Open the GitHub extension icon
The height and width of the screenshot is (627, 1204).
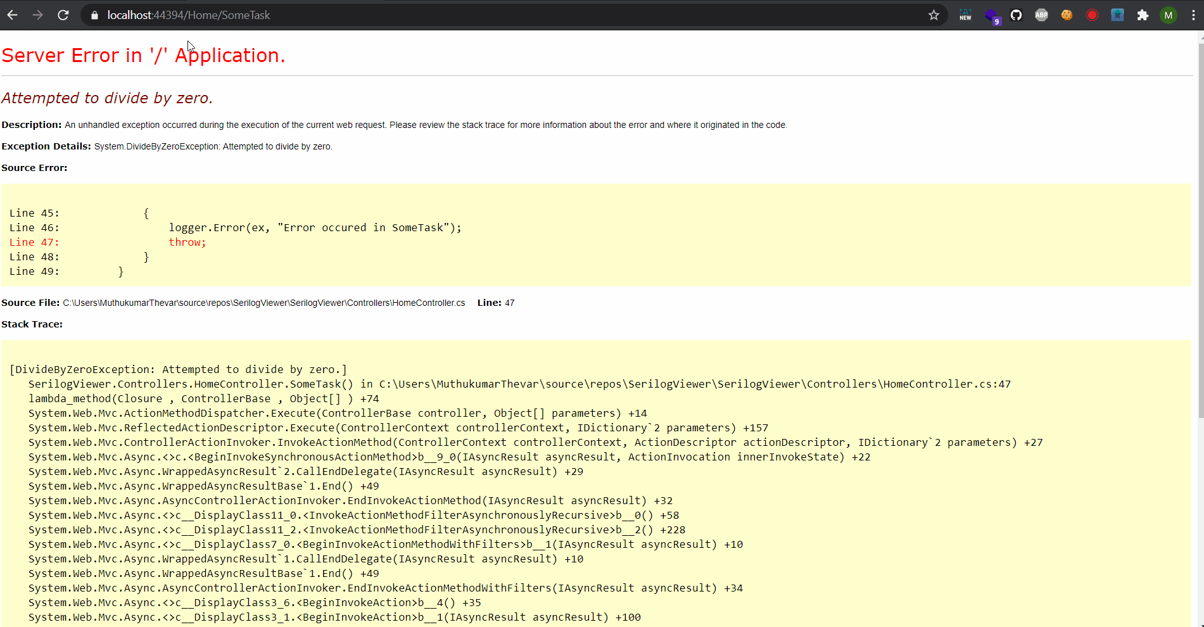pos(1017,15)
